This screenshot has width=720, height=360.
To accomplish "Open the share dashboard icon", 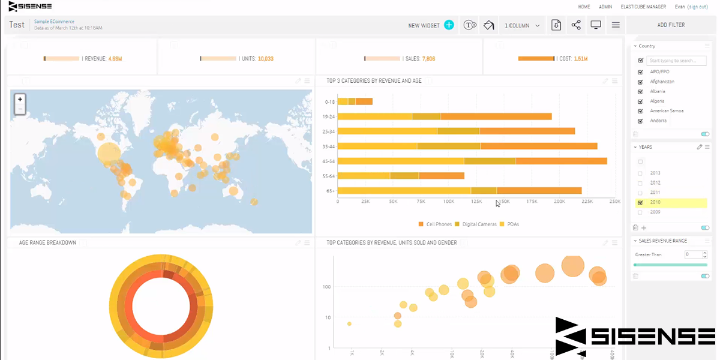I will [575, 25].
